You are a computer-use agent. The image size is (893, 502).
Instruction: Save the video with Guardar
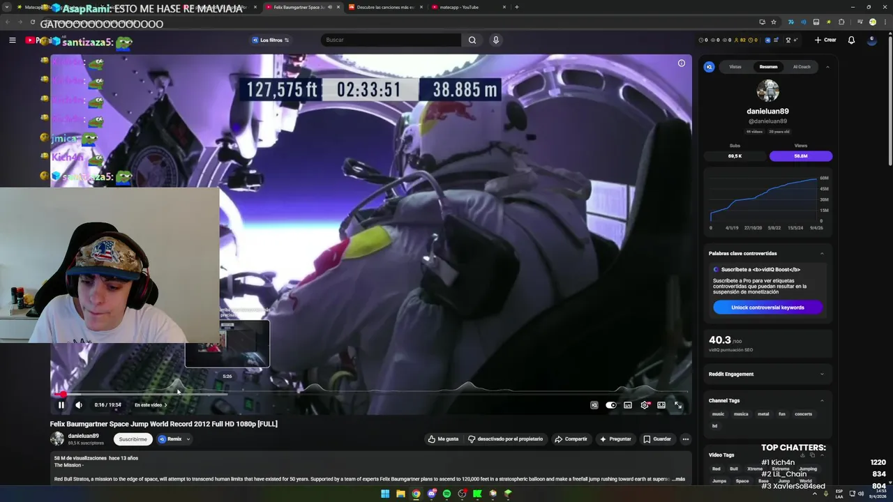[657, 439]
